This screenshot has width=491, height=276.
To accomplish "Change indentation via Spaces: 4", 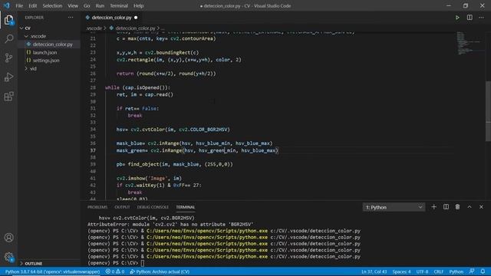I will 401,271.
